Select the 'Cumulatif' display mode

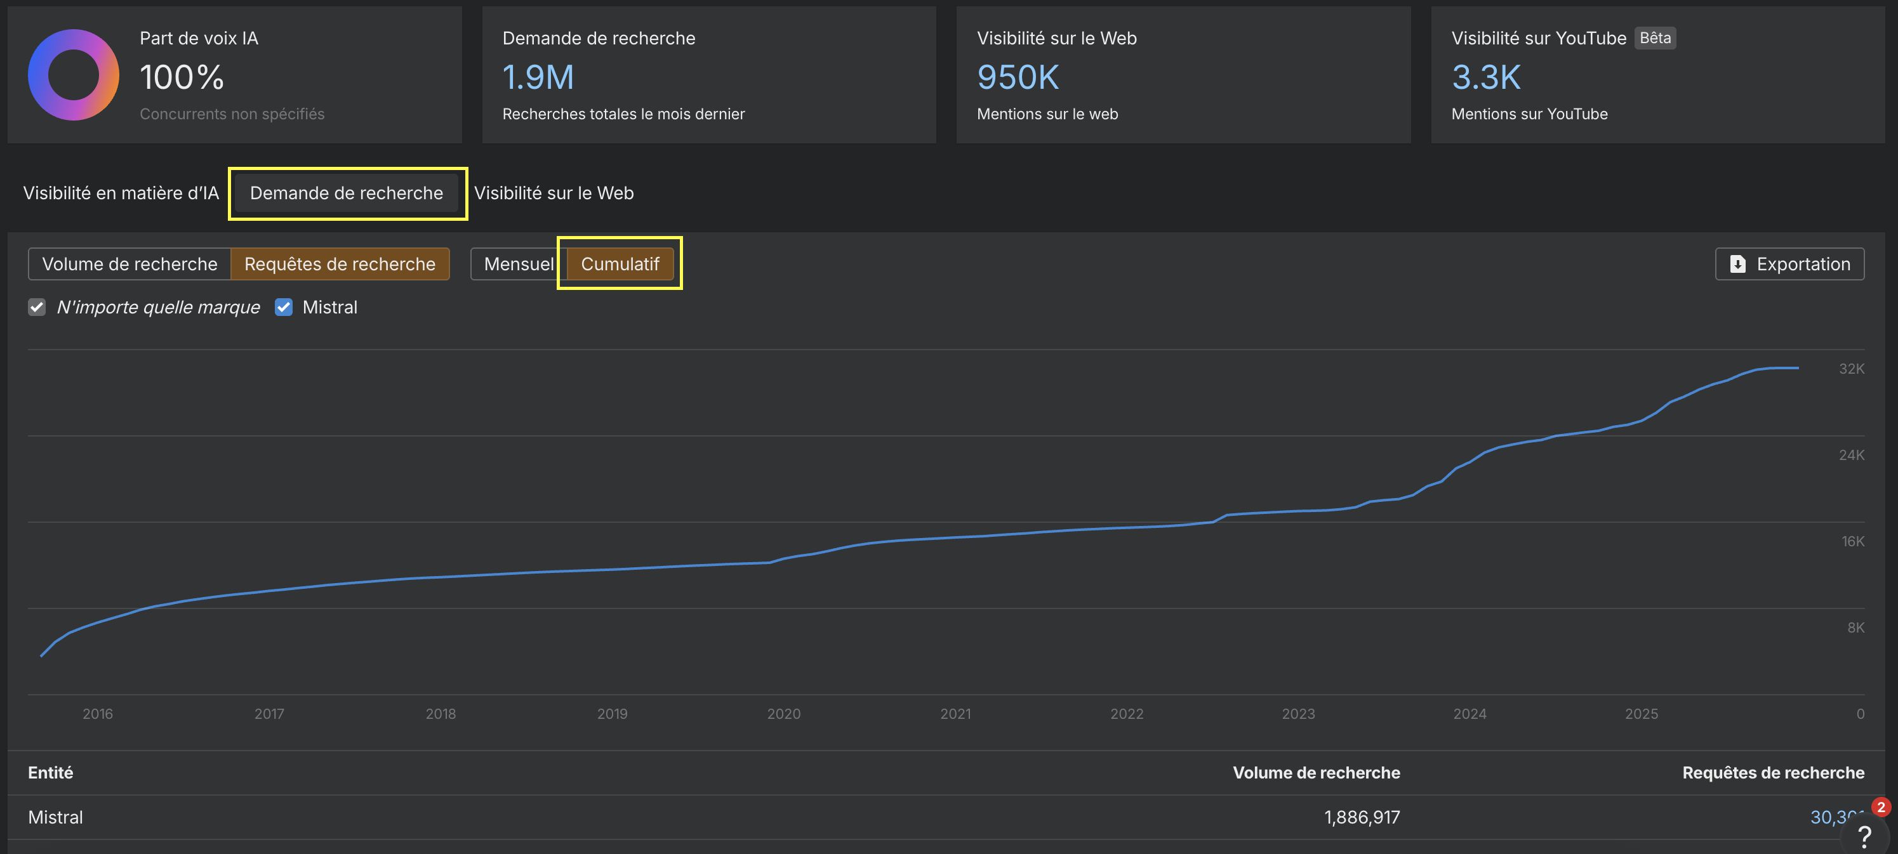tap(619, 263)
